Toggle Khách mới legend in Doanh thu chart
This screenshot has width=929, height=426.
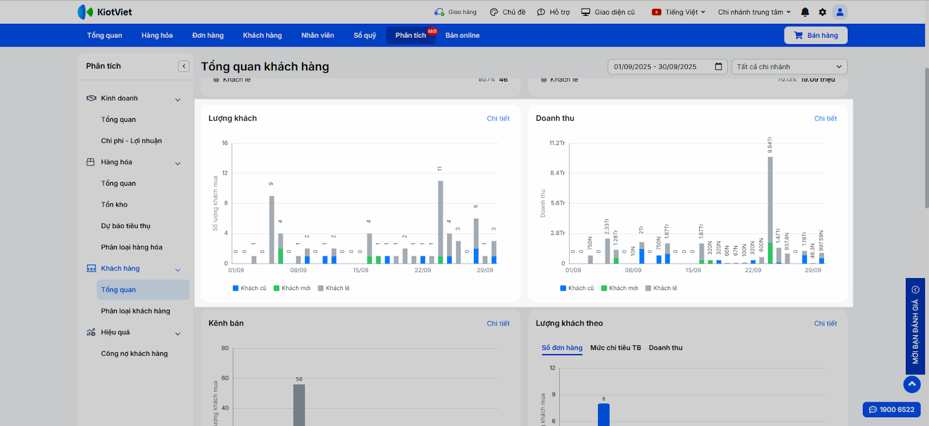point(620,288)
